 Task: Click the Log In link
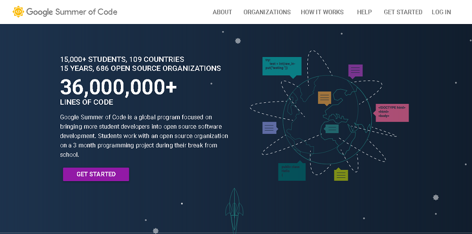[x=441, y=12]
